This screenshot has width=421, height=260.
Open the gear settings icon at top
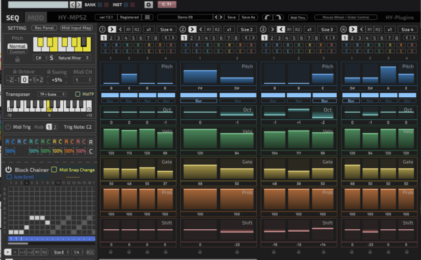(149, 5)
